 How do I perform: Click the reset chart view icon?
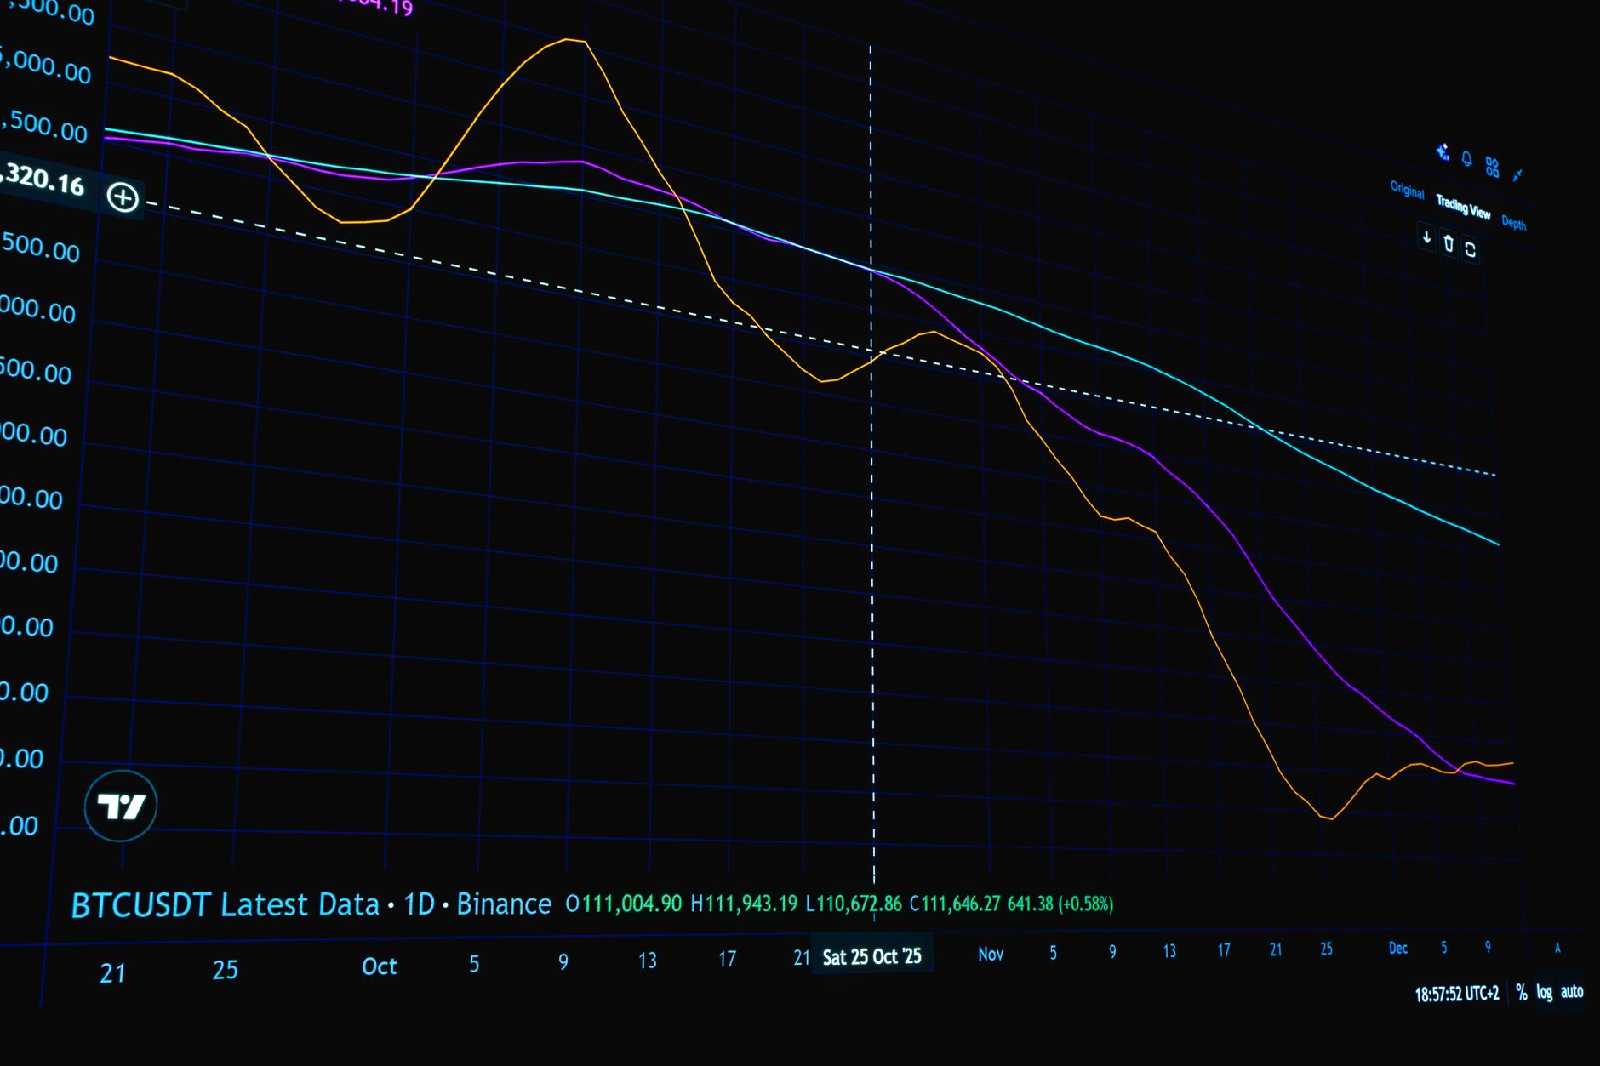click(1470, 250)
